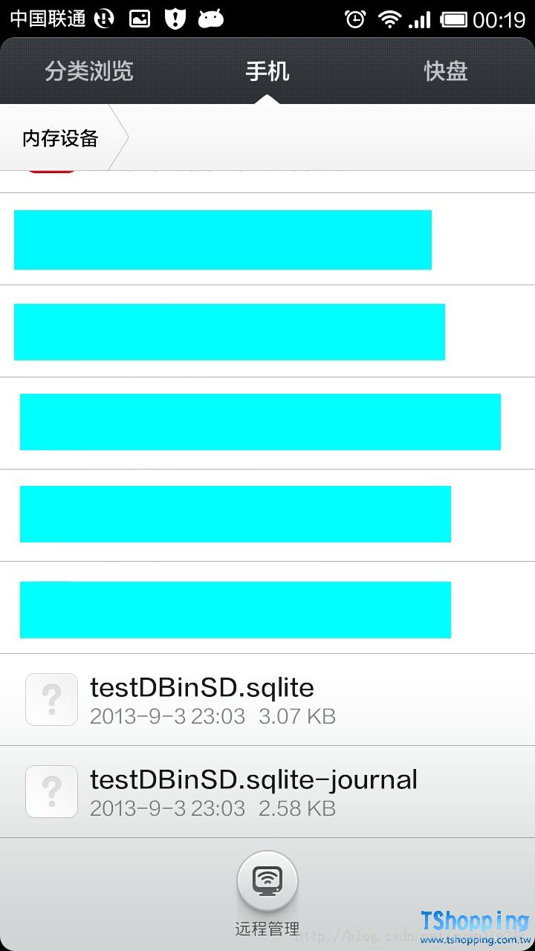
Task: Open the testDBinSD.sqlite-journal file name
Action: (x=253, y=780)
